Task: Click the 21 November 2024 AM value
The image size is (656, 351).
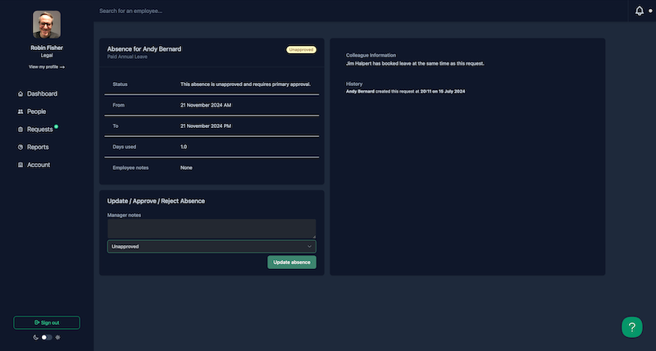Action: pos(206,105)
